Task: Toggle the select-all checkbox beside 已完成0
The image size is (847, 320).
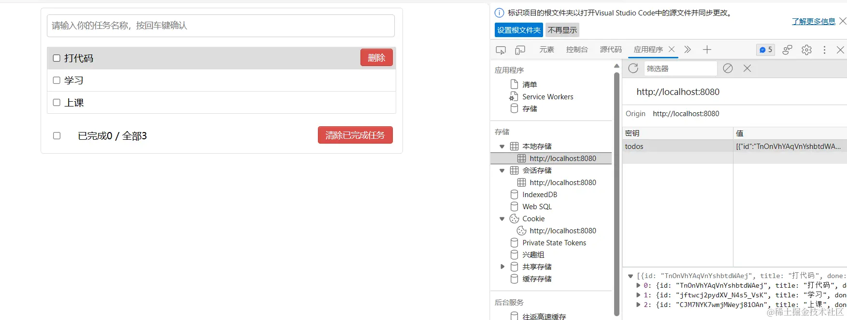Action: pyautogui.click(x=57, y=136)
